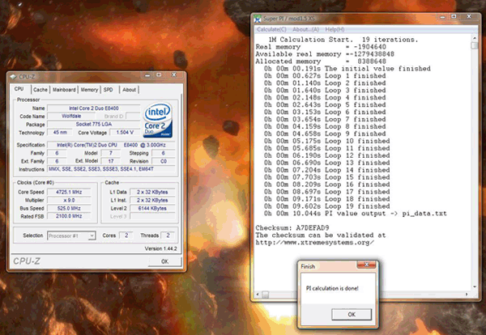Click the CPU-Z title bar icon
Image resolution: width=486 pixels, height=335 pixels.
click(x=13, y=77)
